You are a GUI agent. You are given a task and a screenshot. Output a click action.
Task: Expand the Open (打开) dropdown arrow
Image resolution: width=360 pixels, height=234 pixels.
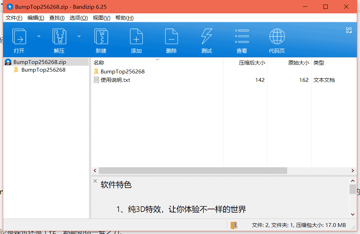click(39, 36)
